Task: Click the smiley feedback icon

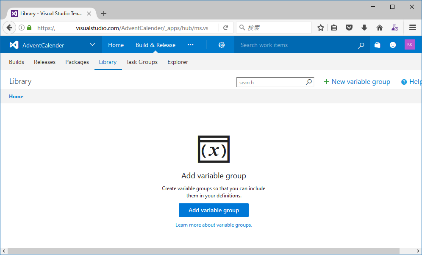Action: [x=393, y=45]
